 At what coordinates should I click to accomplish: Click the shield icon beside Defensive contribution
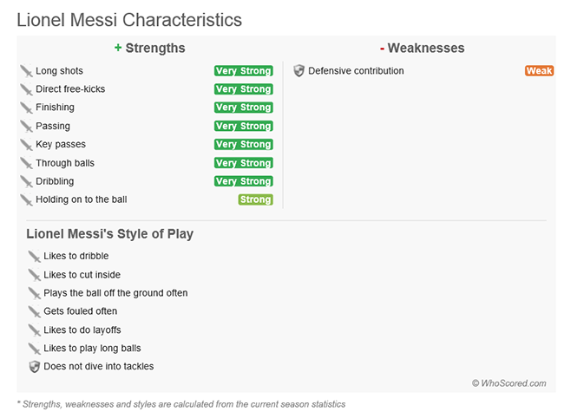(x=298, y=71)
